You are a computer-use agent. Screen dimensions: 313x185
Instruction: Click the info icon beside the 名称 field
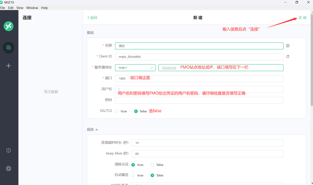[288, 46]
